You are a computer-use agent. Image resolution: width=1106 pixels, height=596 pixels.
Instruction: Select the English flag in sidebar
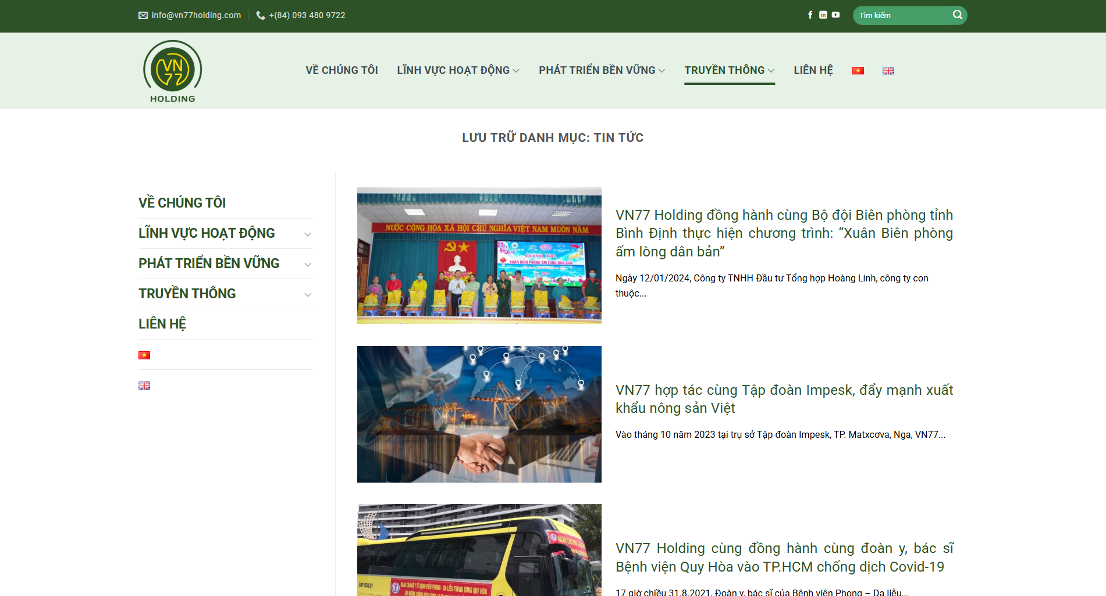point(144,386)
